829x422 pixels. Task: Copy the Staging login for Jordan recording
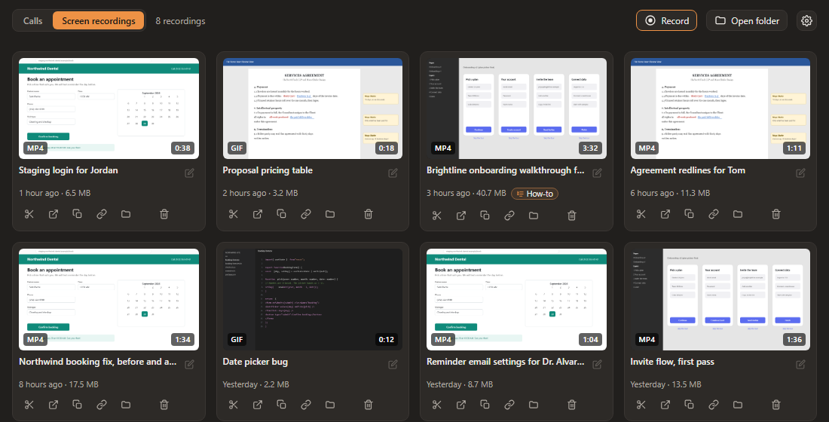point(77,214)
